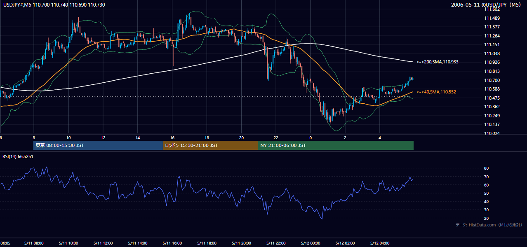Click the 5/11 16:00 time label
The image size is (527, 247).
172,243
